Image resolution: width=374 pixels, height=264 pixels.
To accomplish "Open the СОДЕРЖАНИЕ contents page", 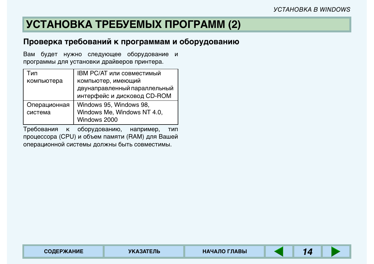I will pos(63,252).
